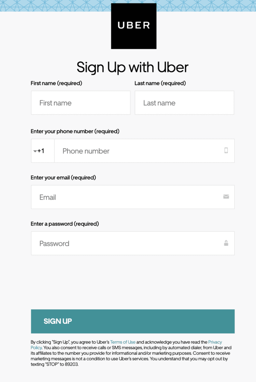Open the country code dropdown

[41, 151]
